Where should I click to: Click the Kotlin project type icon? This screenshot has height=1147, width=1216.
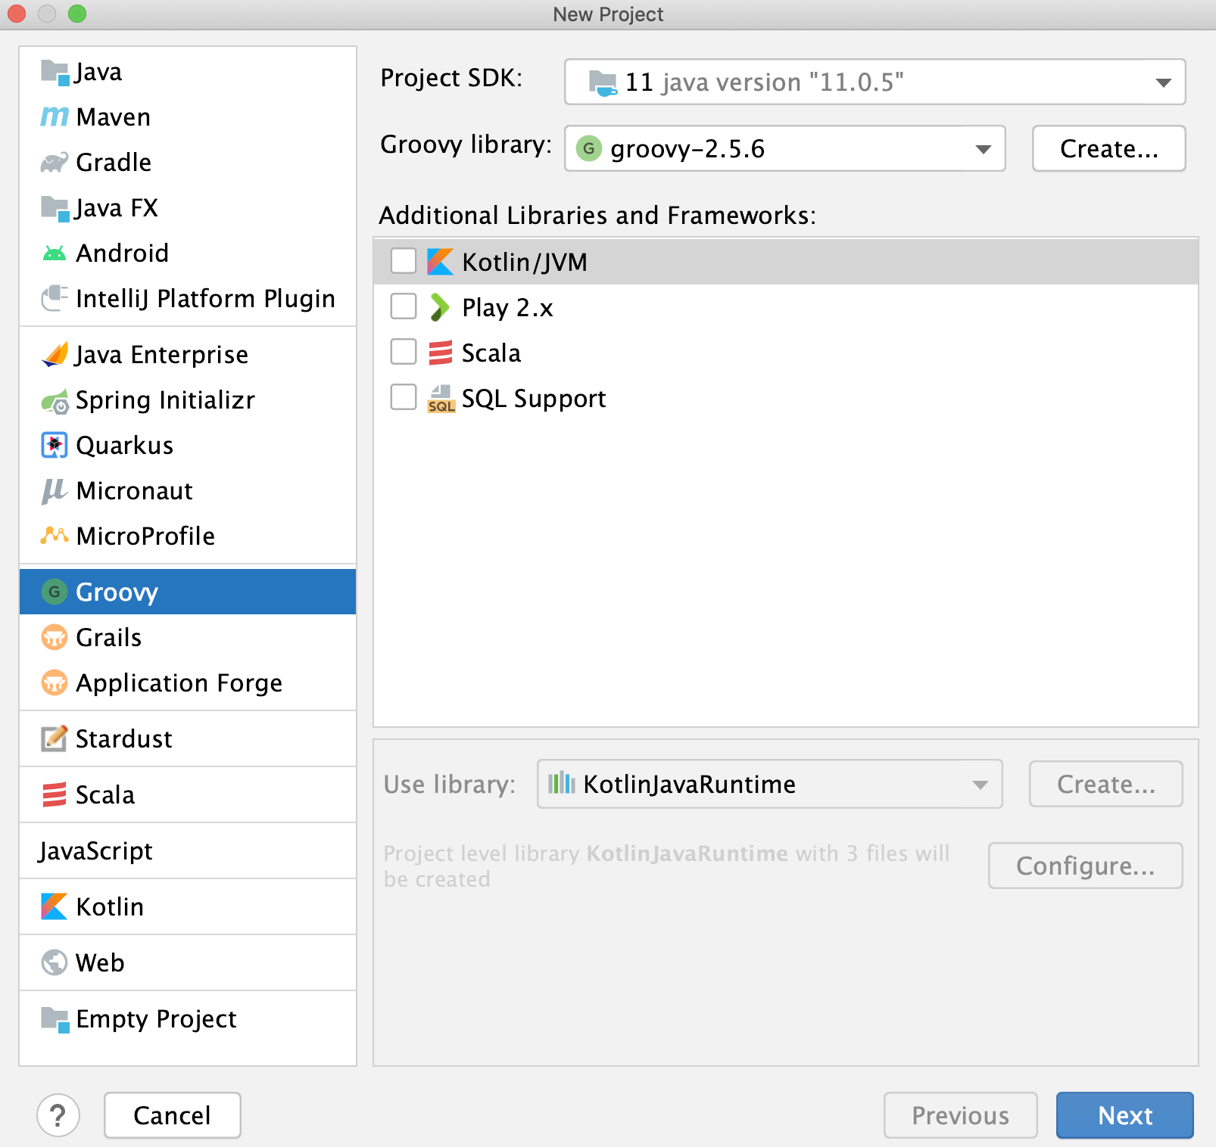click(x=53, y=906)
